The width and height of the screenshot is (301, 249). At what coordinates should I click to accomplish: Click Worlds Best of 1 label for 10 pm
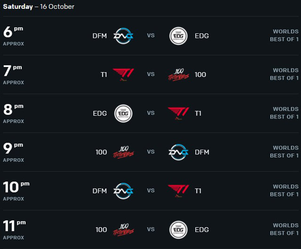click(x=284, y=191)
